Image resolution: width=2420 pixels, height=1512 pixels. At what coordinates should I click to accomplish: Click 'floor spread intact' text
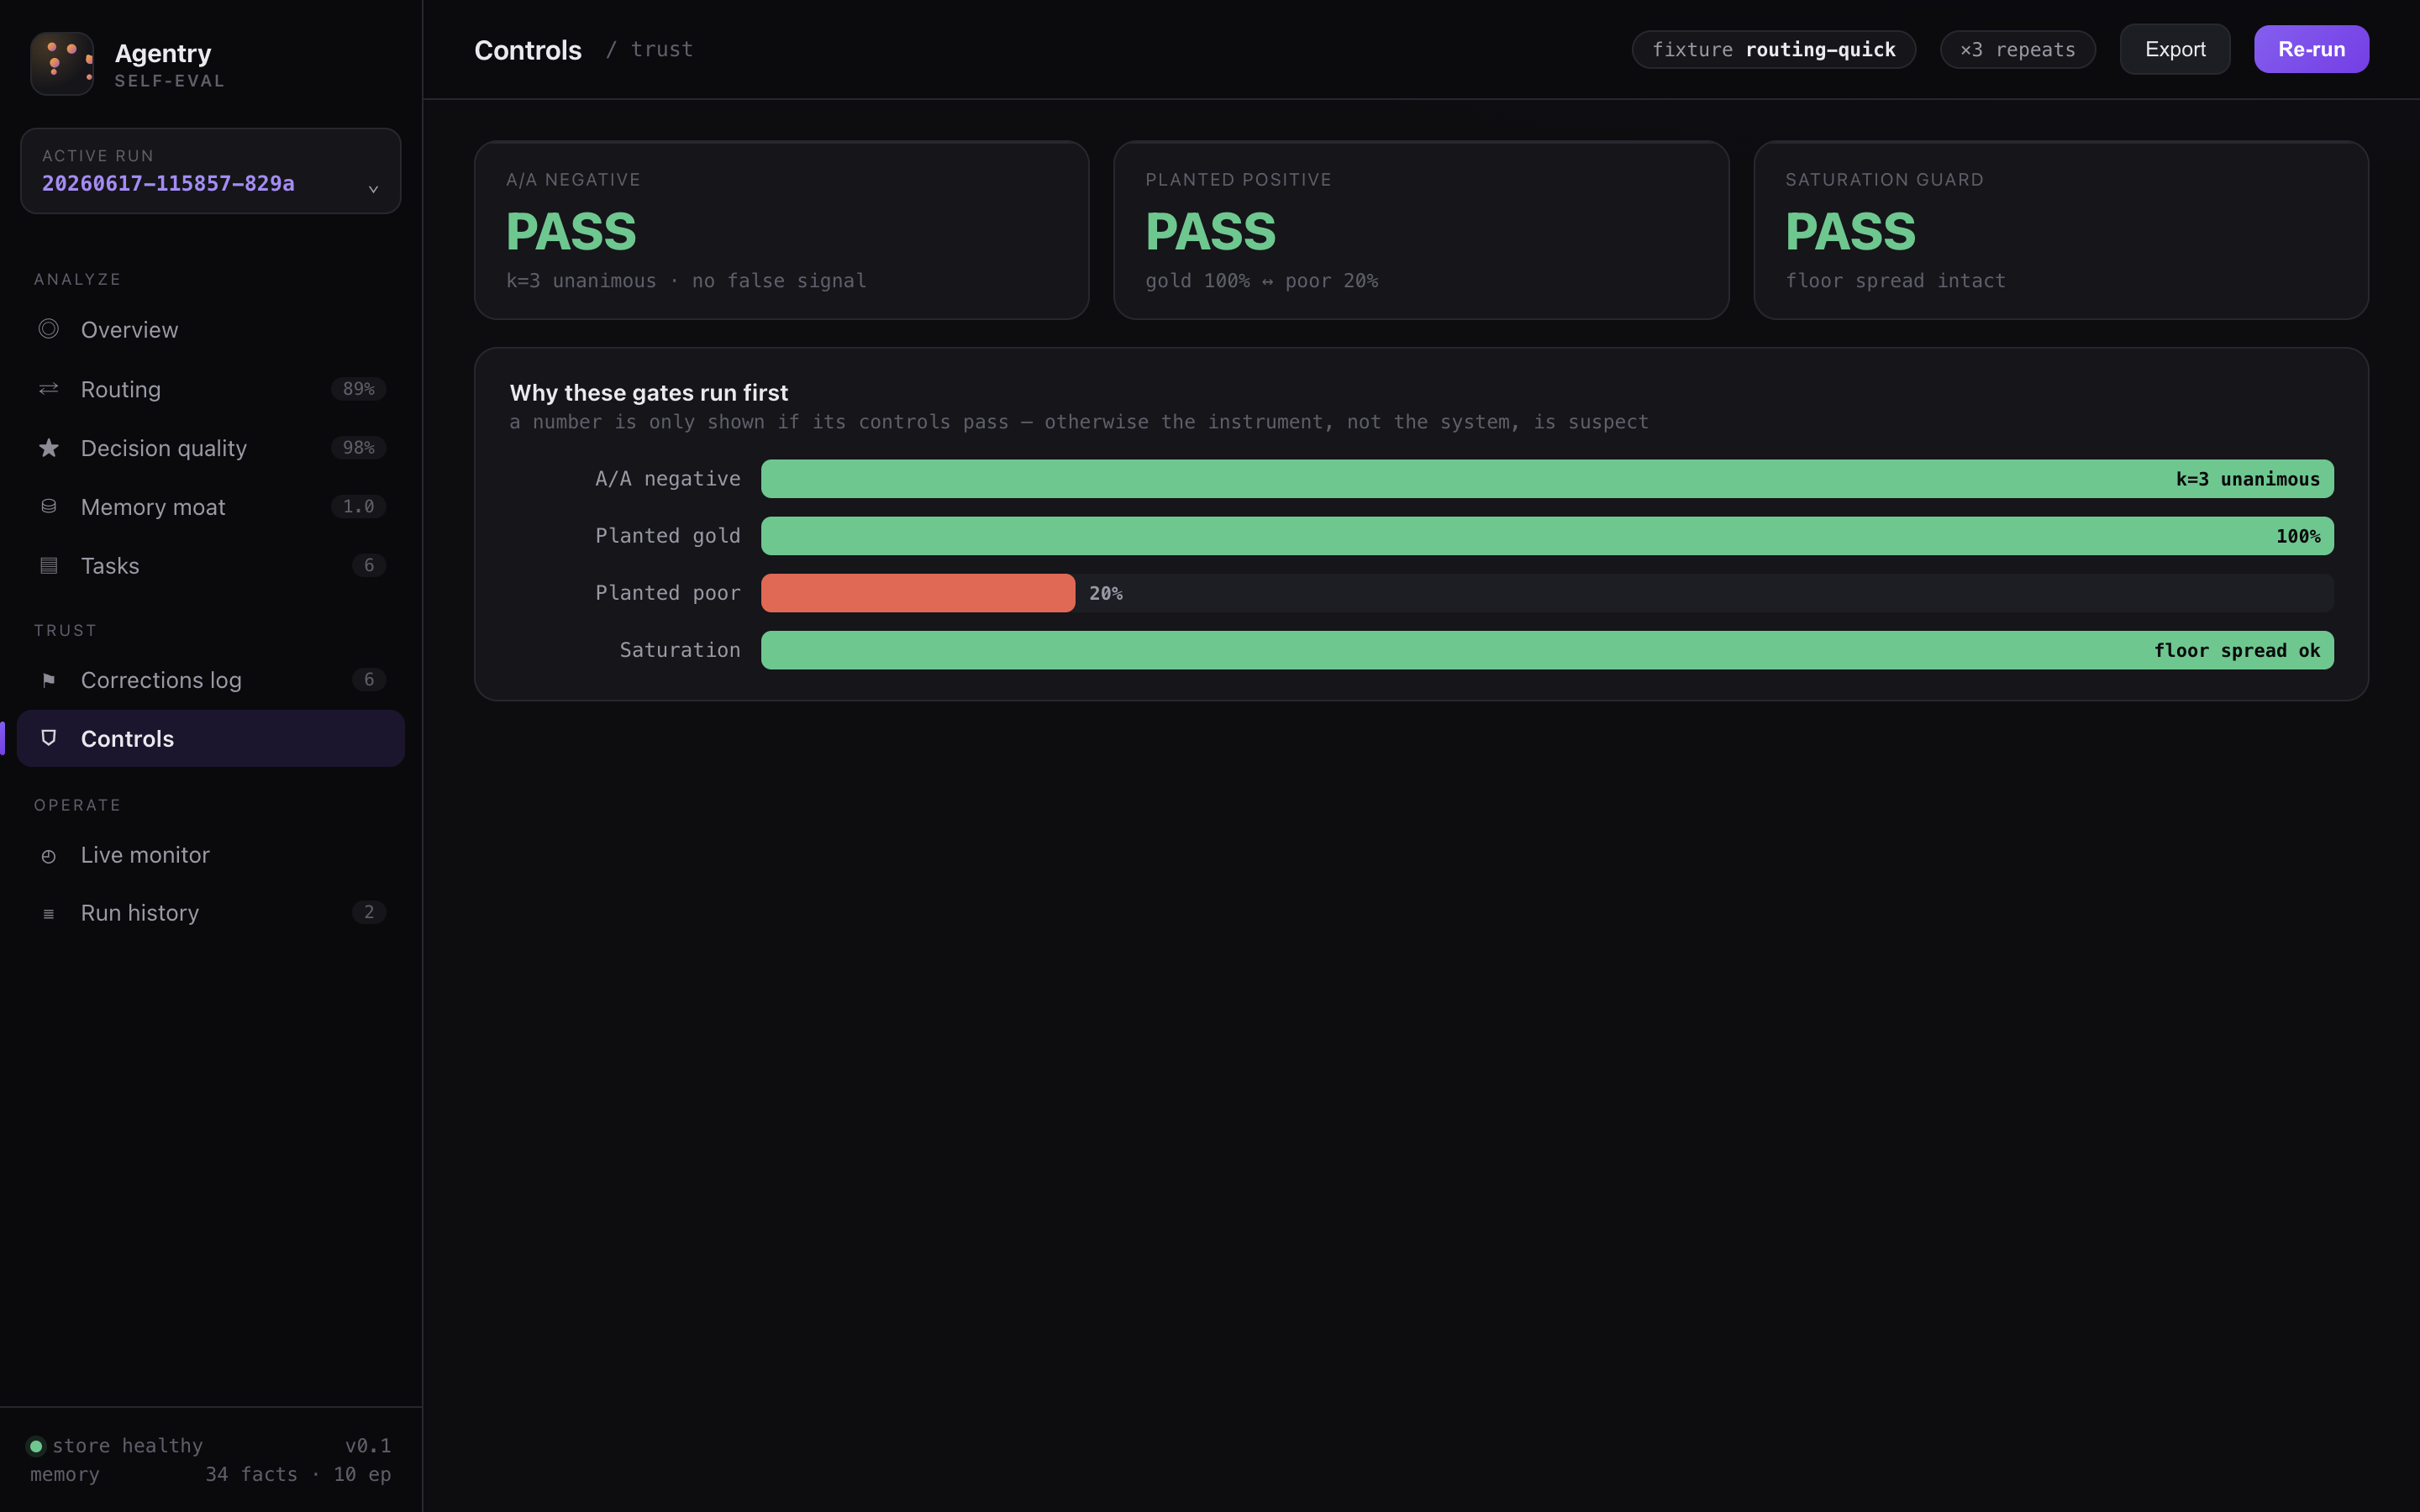(1895, 281)
